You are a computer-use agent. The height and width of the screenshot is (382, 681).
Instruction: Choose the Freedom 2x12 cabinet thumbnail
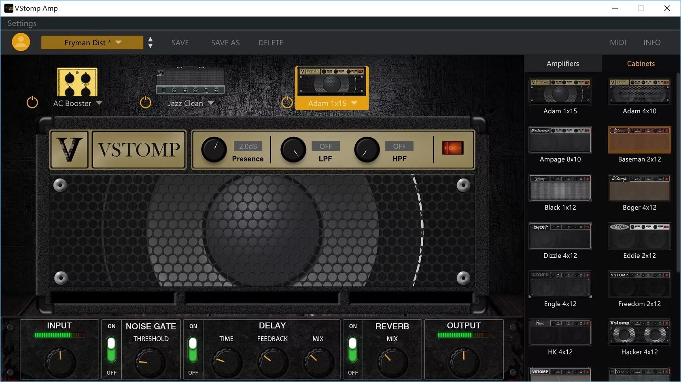tap(639, 284)
